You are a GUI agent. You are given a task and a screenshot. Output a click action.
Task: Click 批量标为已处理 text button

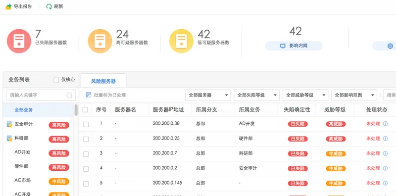pyautogui.click(x=110, y=95)
